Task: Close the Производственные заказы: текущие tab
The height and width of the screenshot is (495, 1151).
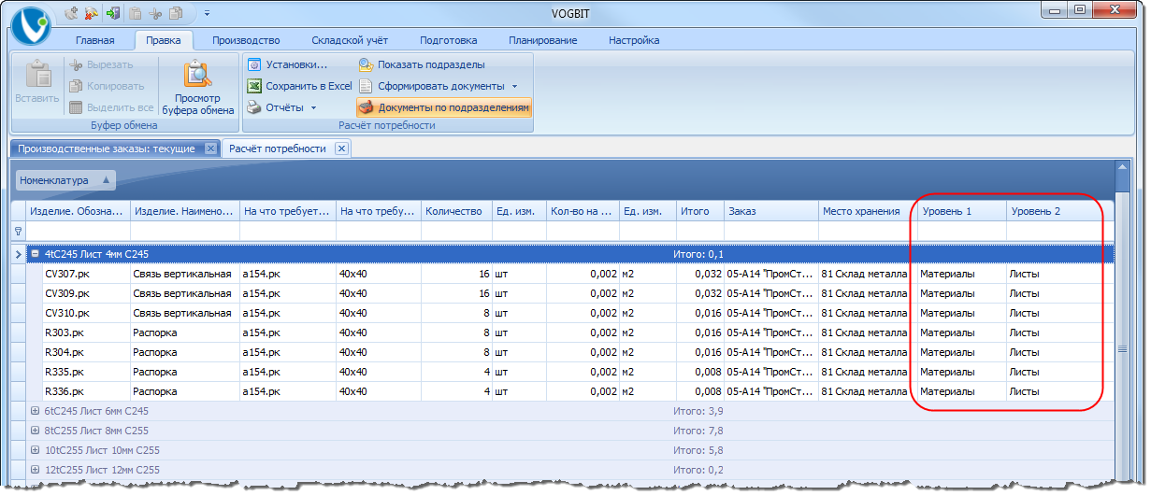Action: coord(210,148)
